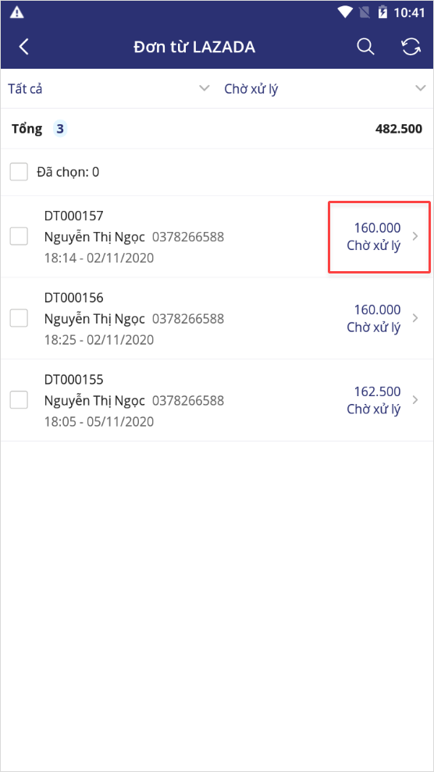Open the search magnifier icon
434x772 pixels.
365,47
